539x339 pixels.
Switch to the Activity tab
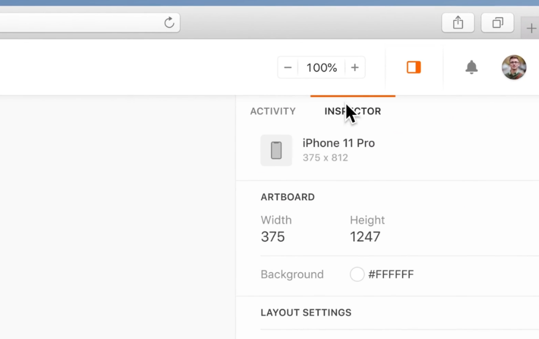pyautogui.click(x=273, y=111)
